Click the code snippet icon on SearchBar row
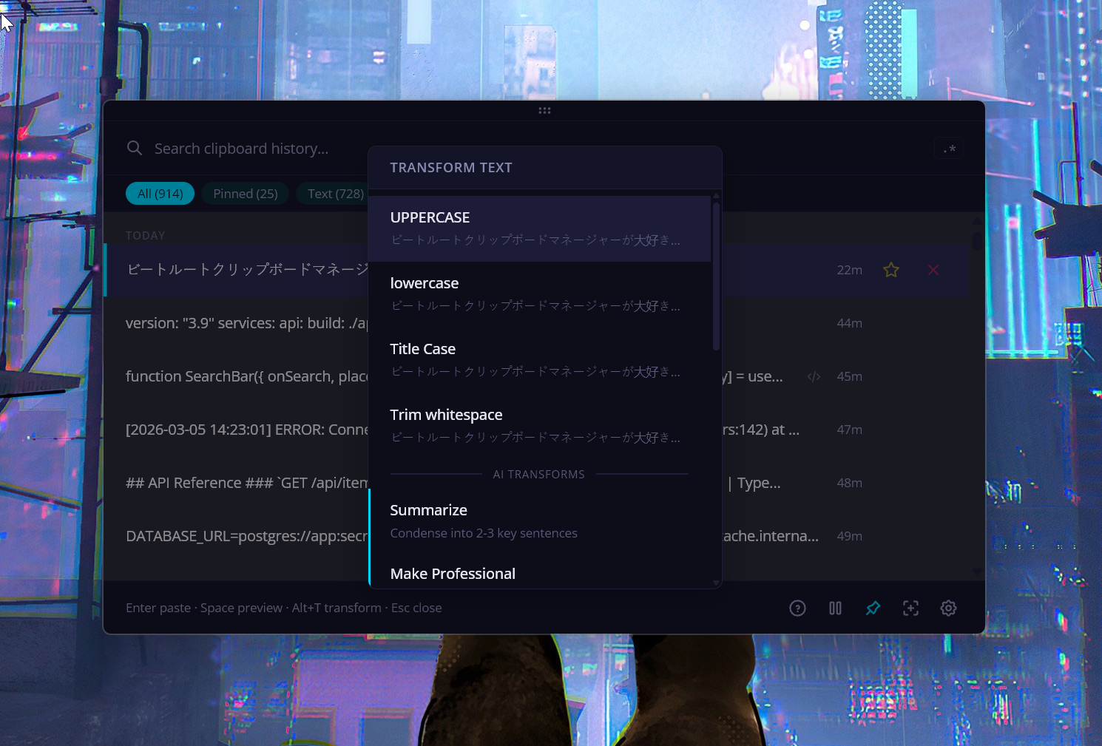The width and height of the screenshot is (1102, 746). 814,376
